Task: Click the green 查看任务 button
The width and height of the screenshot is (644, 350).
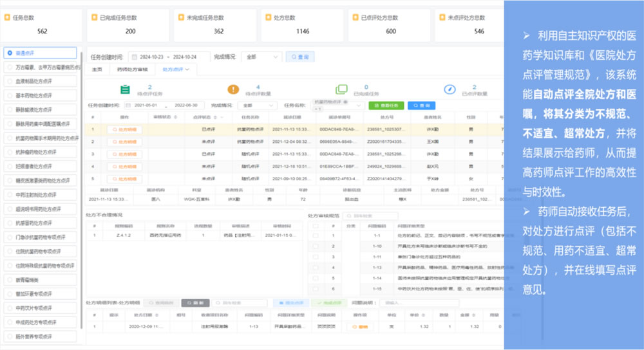Action: (386, 106)
